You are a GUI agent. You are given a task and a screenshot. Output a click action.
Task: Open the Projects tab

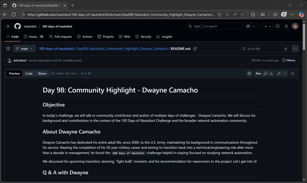click(106, 37)
